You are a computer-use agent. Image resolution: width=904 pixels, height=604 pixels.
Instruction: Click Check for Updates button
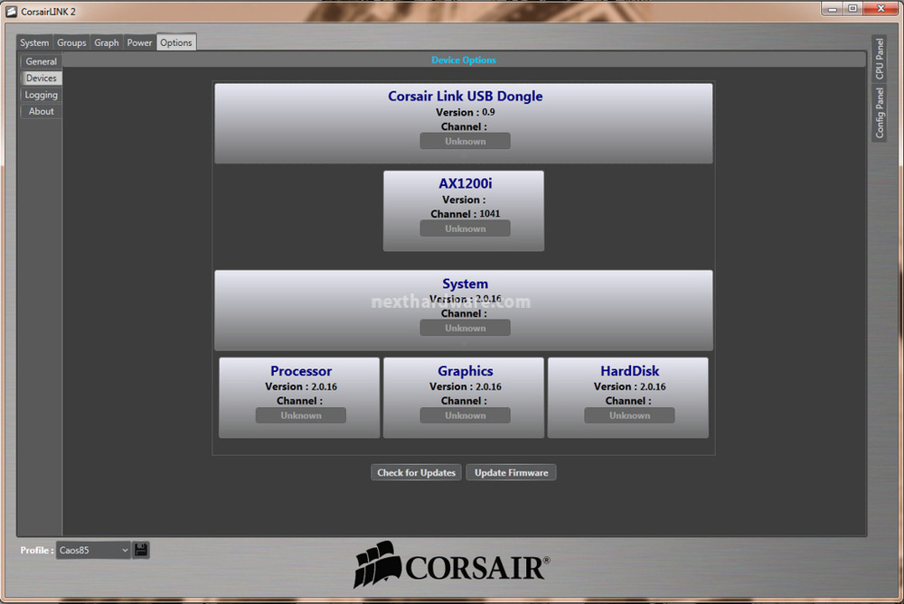coord(416,472)
